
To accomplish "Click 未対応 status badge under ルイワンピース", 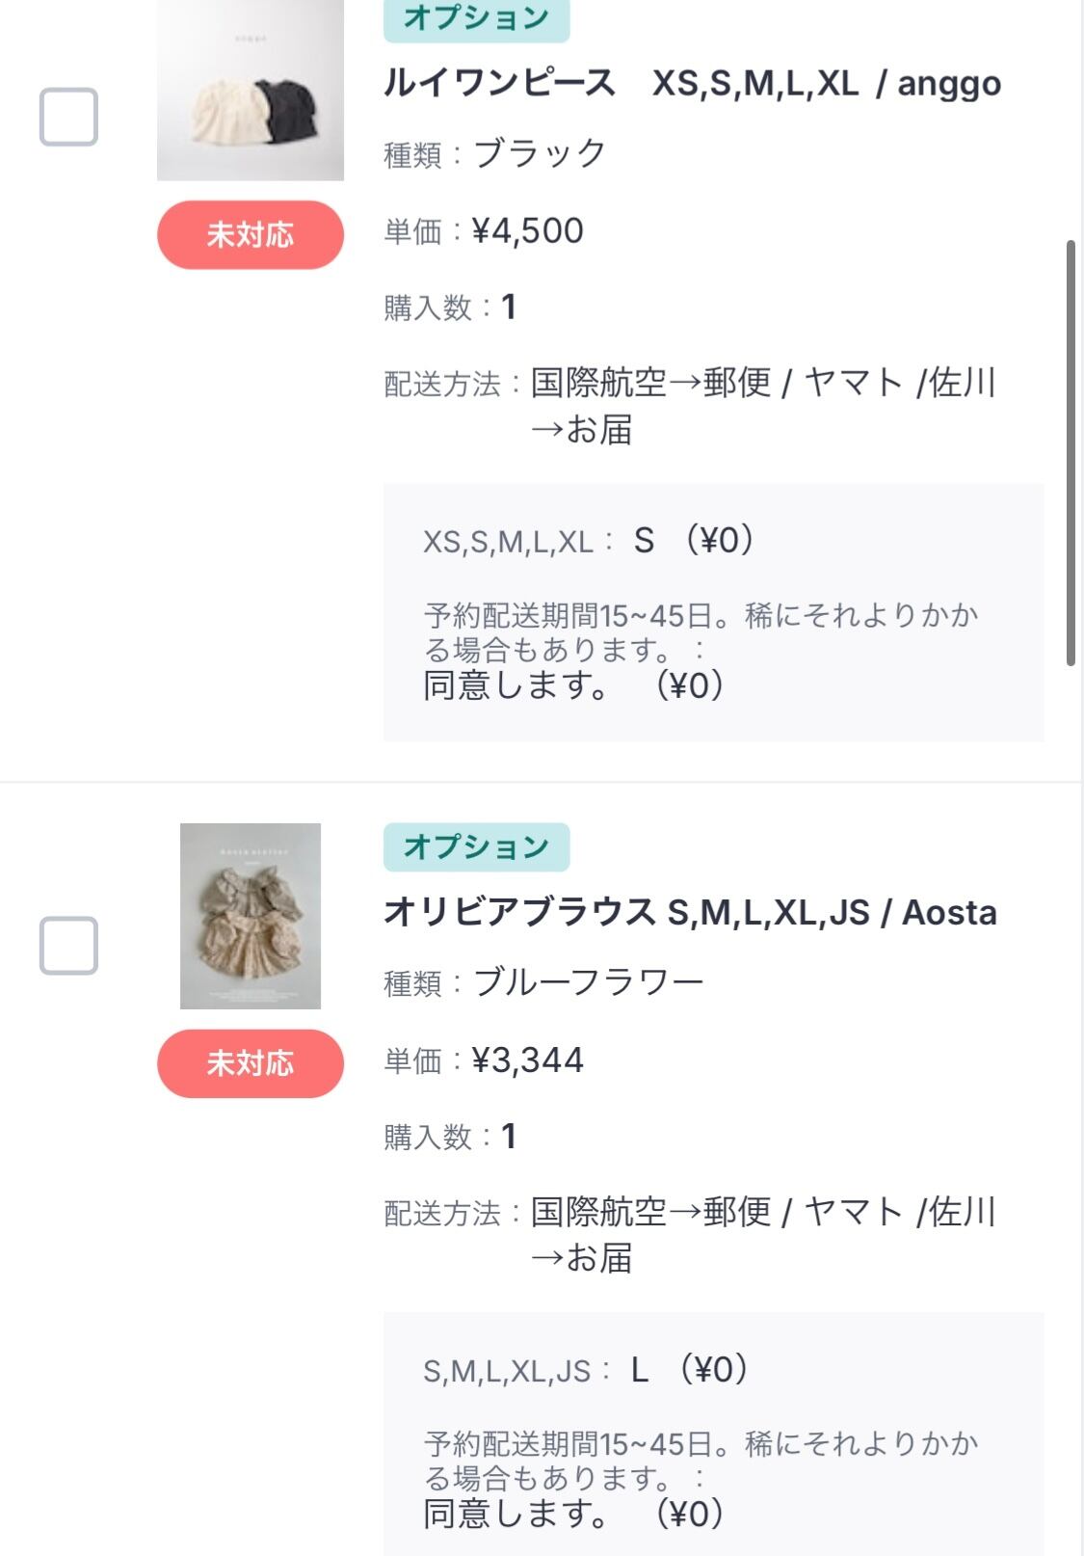I will pyautogui.click(x=251, y=234).
